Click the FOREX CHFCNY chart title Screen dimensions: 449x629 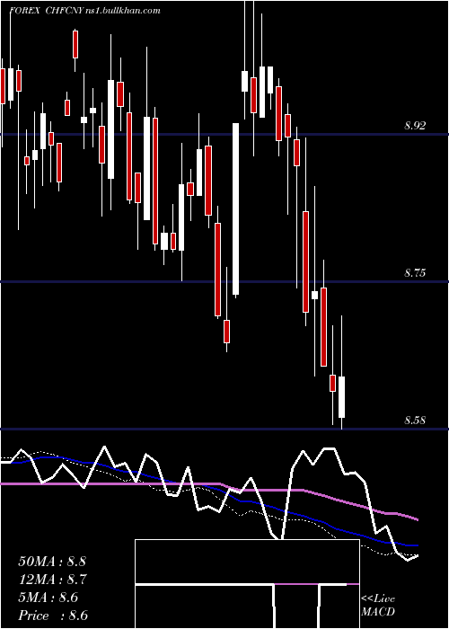[85, 11]
